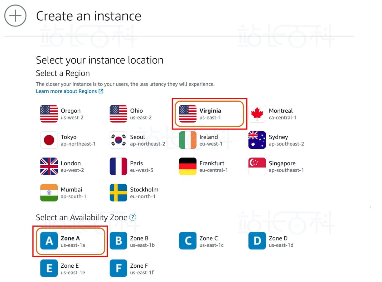Select the Mumbai India flag icon
382x282 pixels.
click(49, 193)
